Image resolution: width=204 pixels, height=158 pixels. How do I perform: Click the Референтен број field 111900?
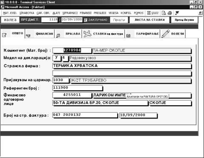click(77, 88)
